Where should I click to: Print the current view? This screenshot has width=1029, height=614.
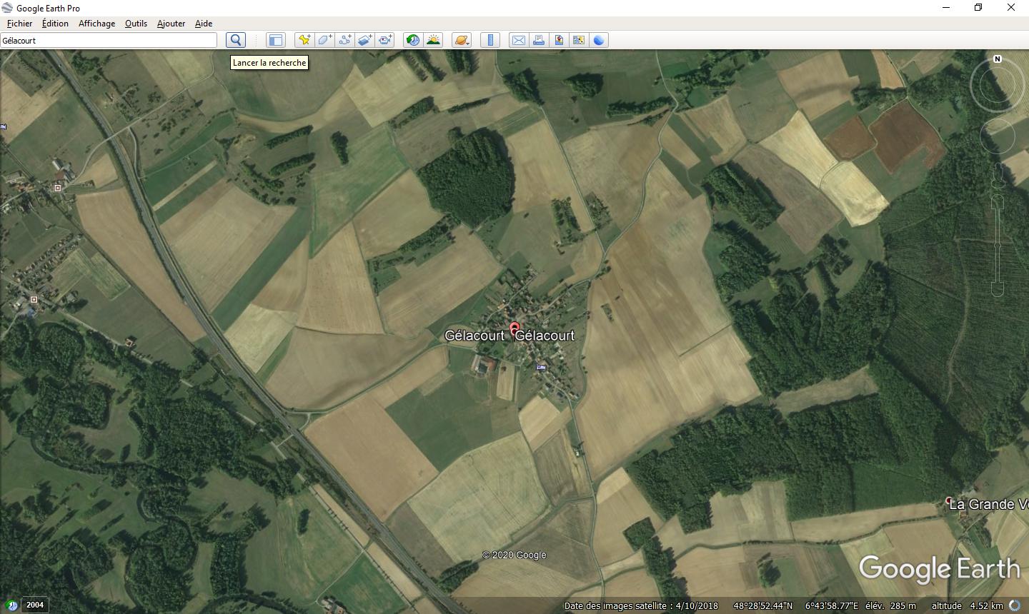539,40
